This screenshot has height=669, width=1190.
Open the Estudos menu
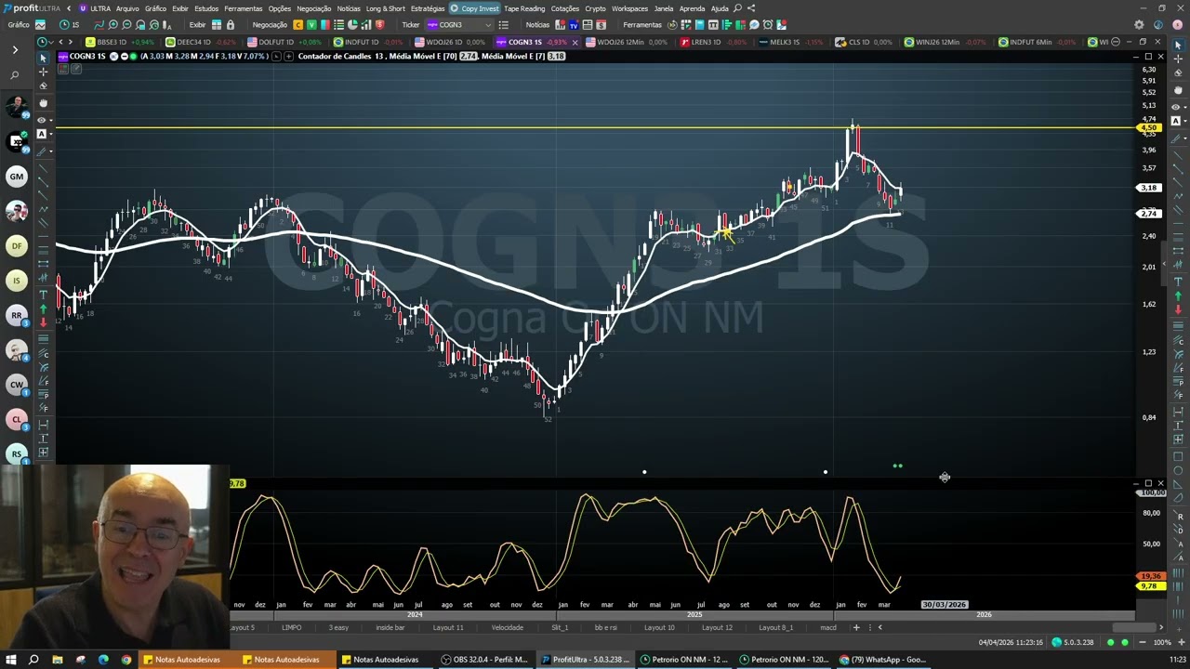[206, 8]
